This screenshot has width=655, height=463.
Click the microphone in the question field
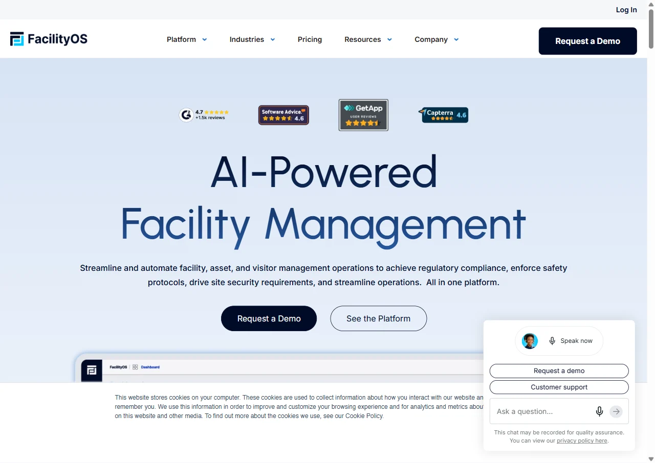[x=599, y=411]
